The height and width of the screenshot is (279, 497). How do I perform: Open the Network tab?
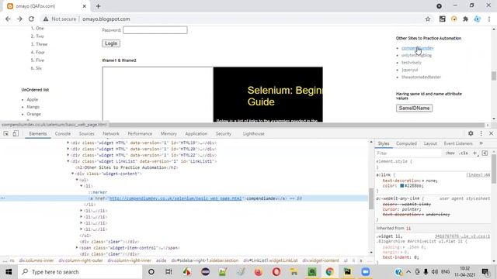[x=111, y=133]
